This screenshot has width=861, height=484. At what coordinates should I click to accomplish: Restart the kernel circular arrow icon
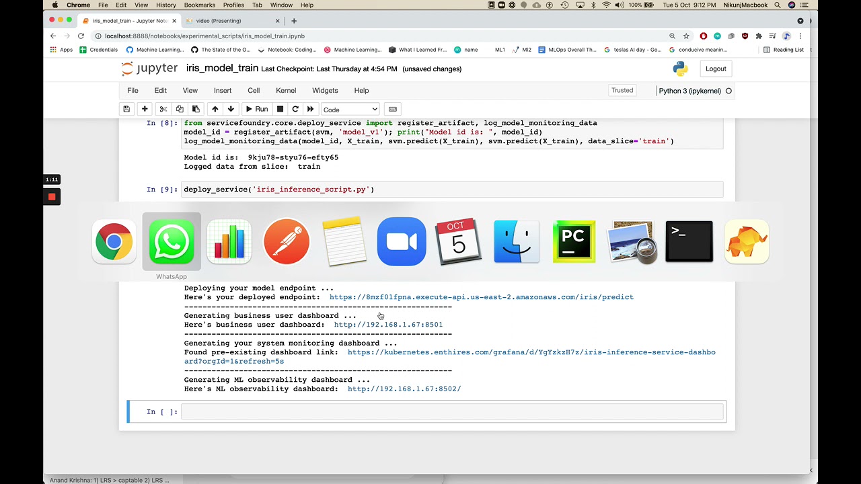coord(295,109)
